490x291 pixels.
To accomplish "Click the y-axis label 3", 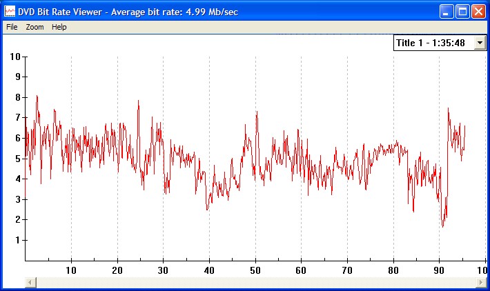I will 18,199.
